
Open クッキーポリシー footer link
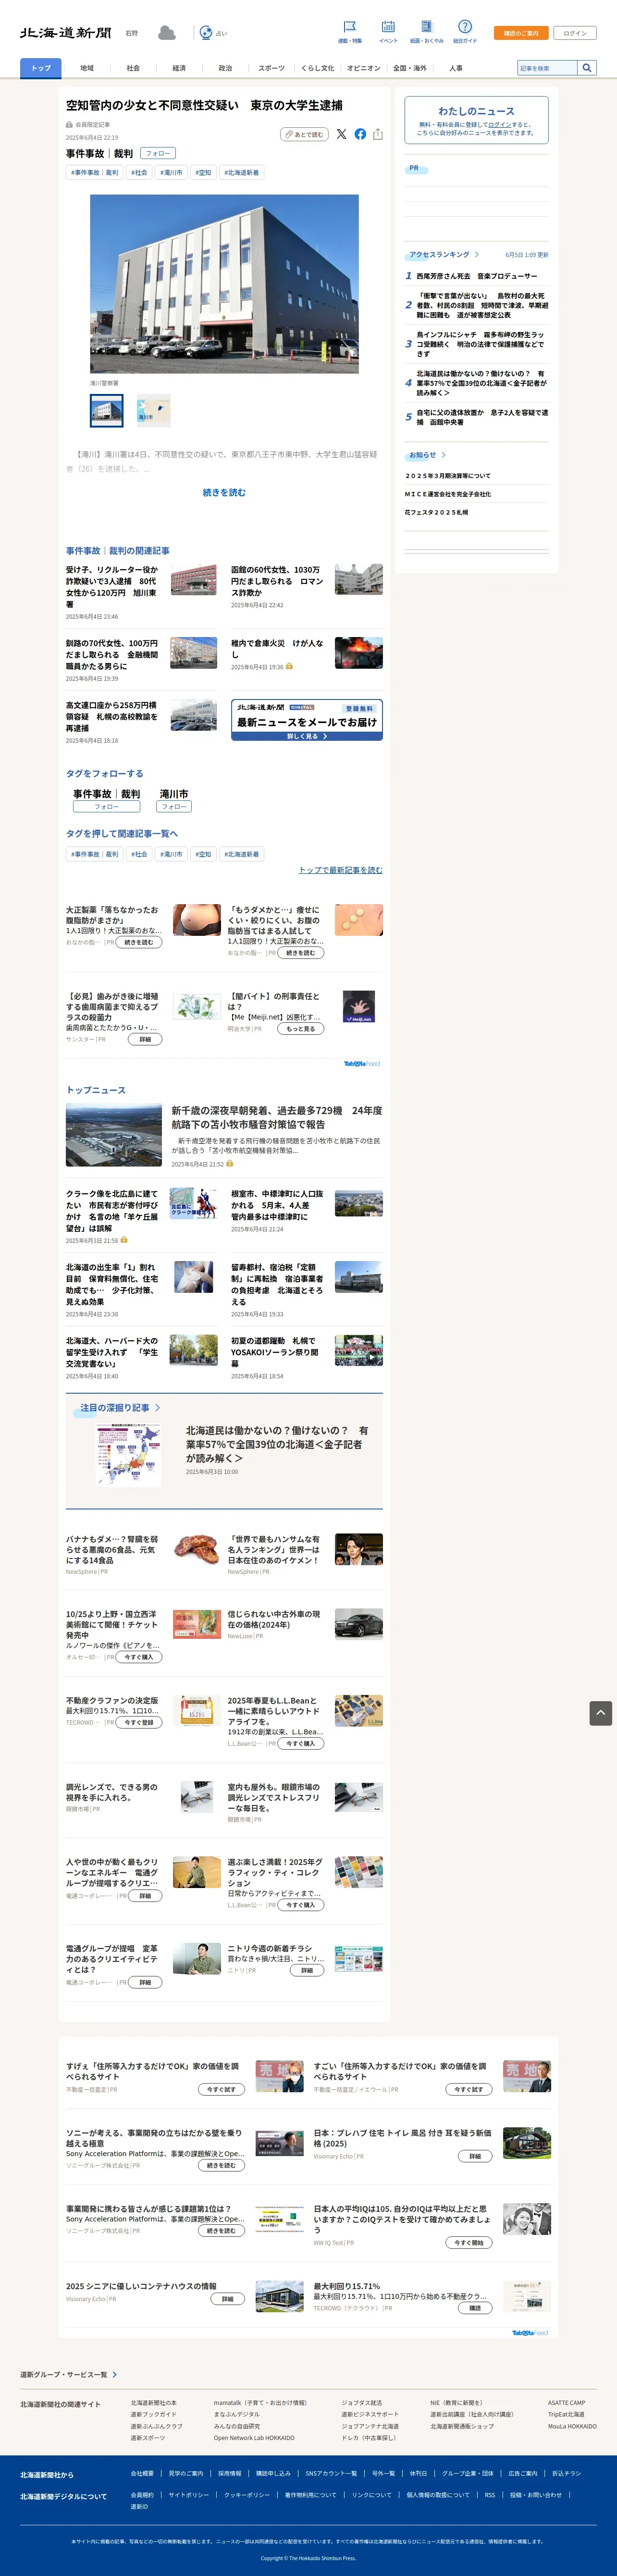tap(247, 2494)
